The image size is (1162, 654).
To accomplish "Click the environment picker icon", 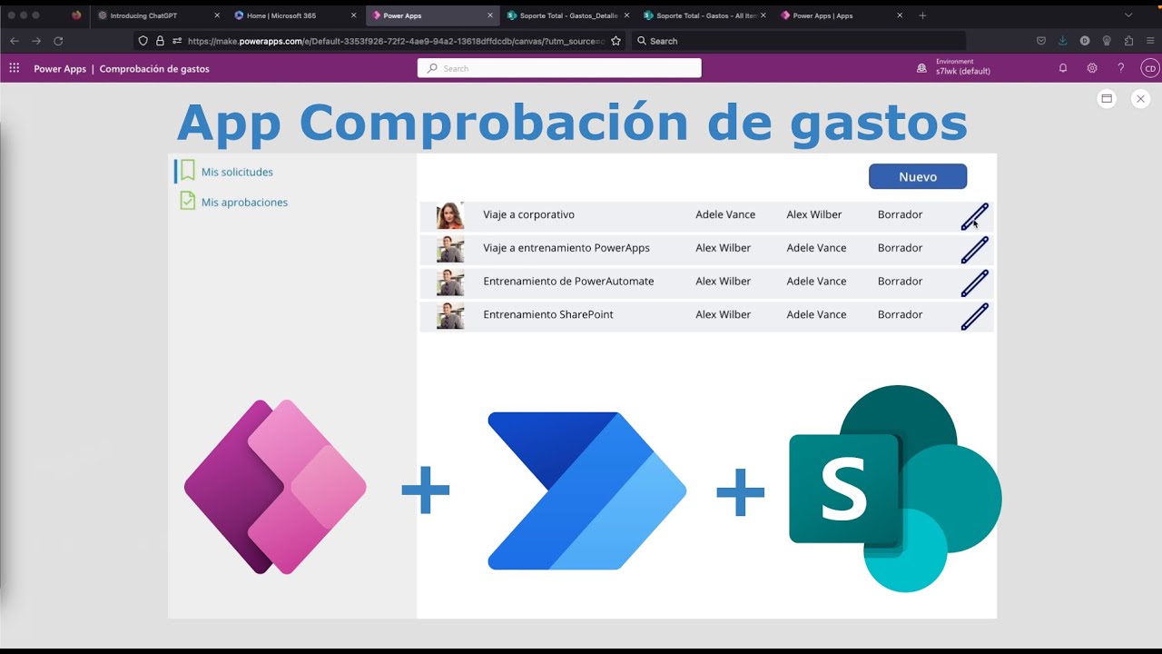I will click(921, 68).
